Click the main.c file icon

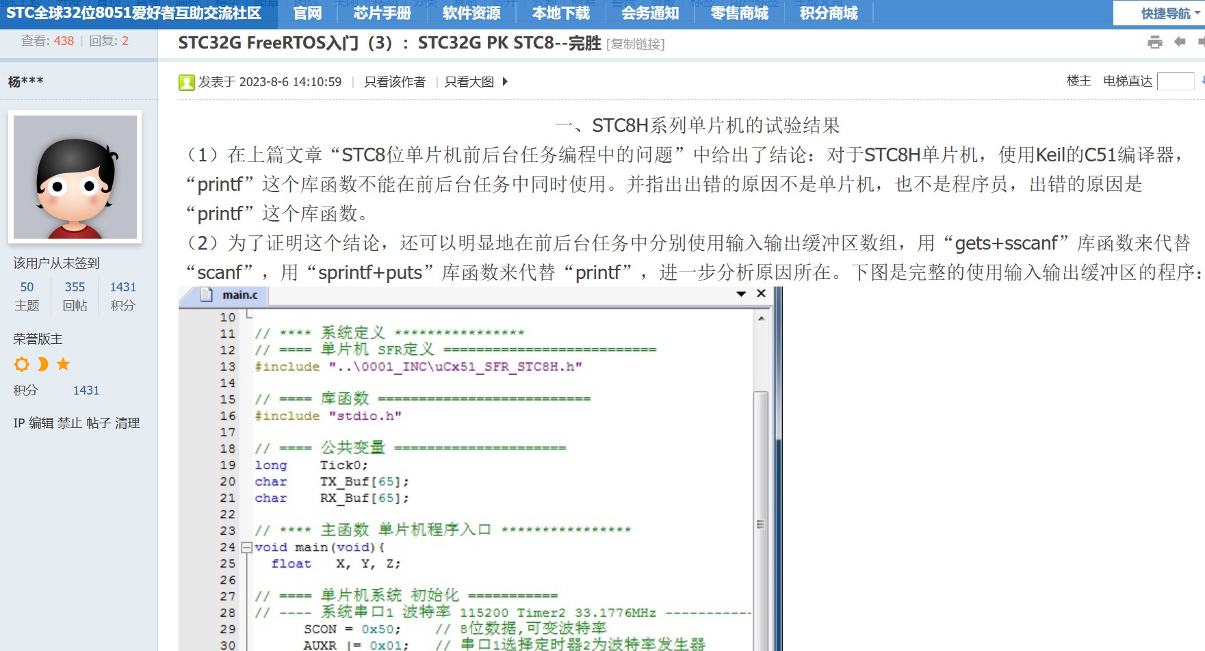[x=207, y=295]
